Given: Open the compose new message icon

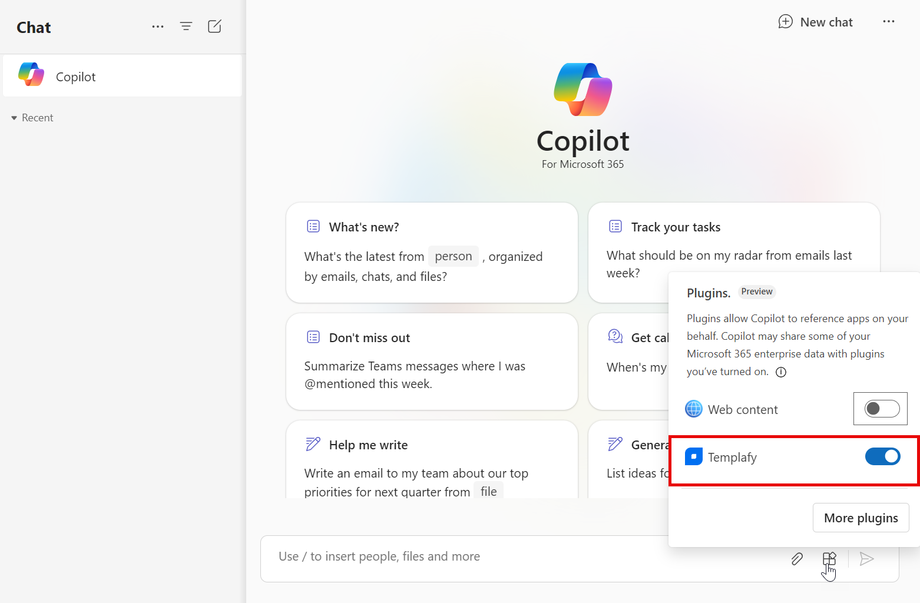Looking at the screenshot, I should (214, 26).
